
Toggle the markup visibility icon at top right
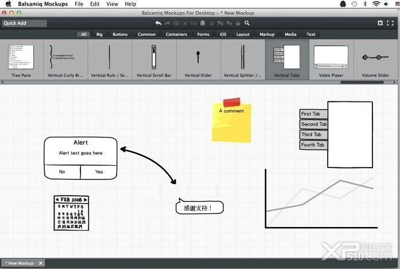click(x=380, y=23)
